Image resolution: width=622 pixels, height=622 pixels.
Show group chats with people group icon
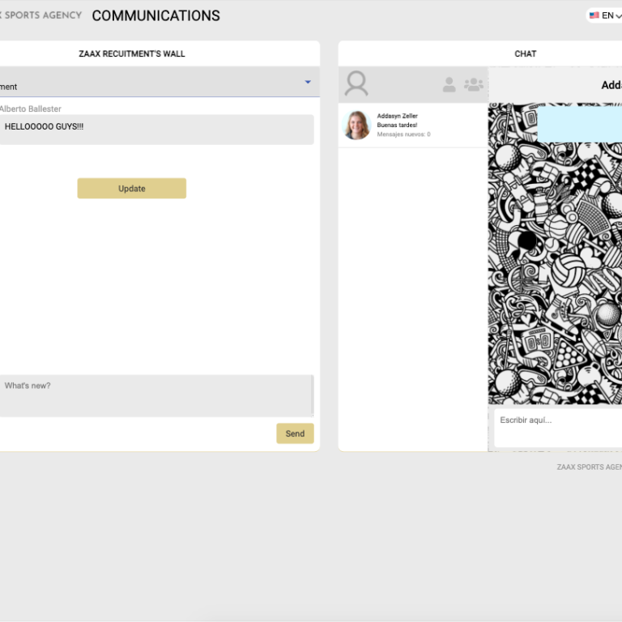point(473,84)
